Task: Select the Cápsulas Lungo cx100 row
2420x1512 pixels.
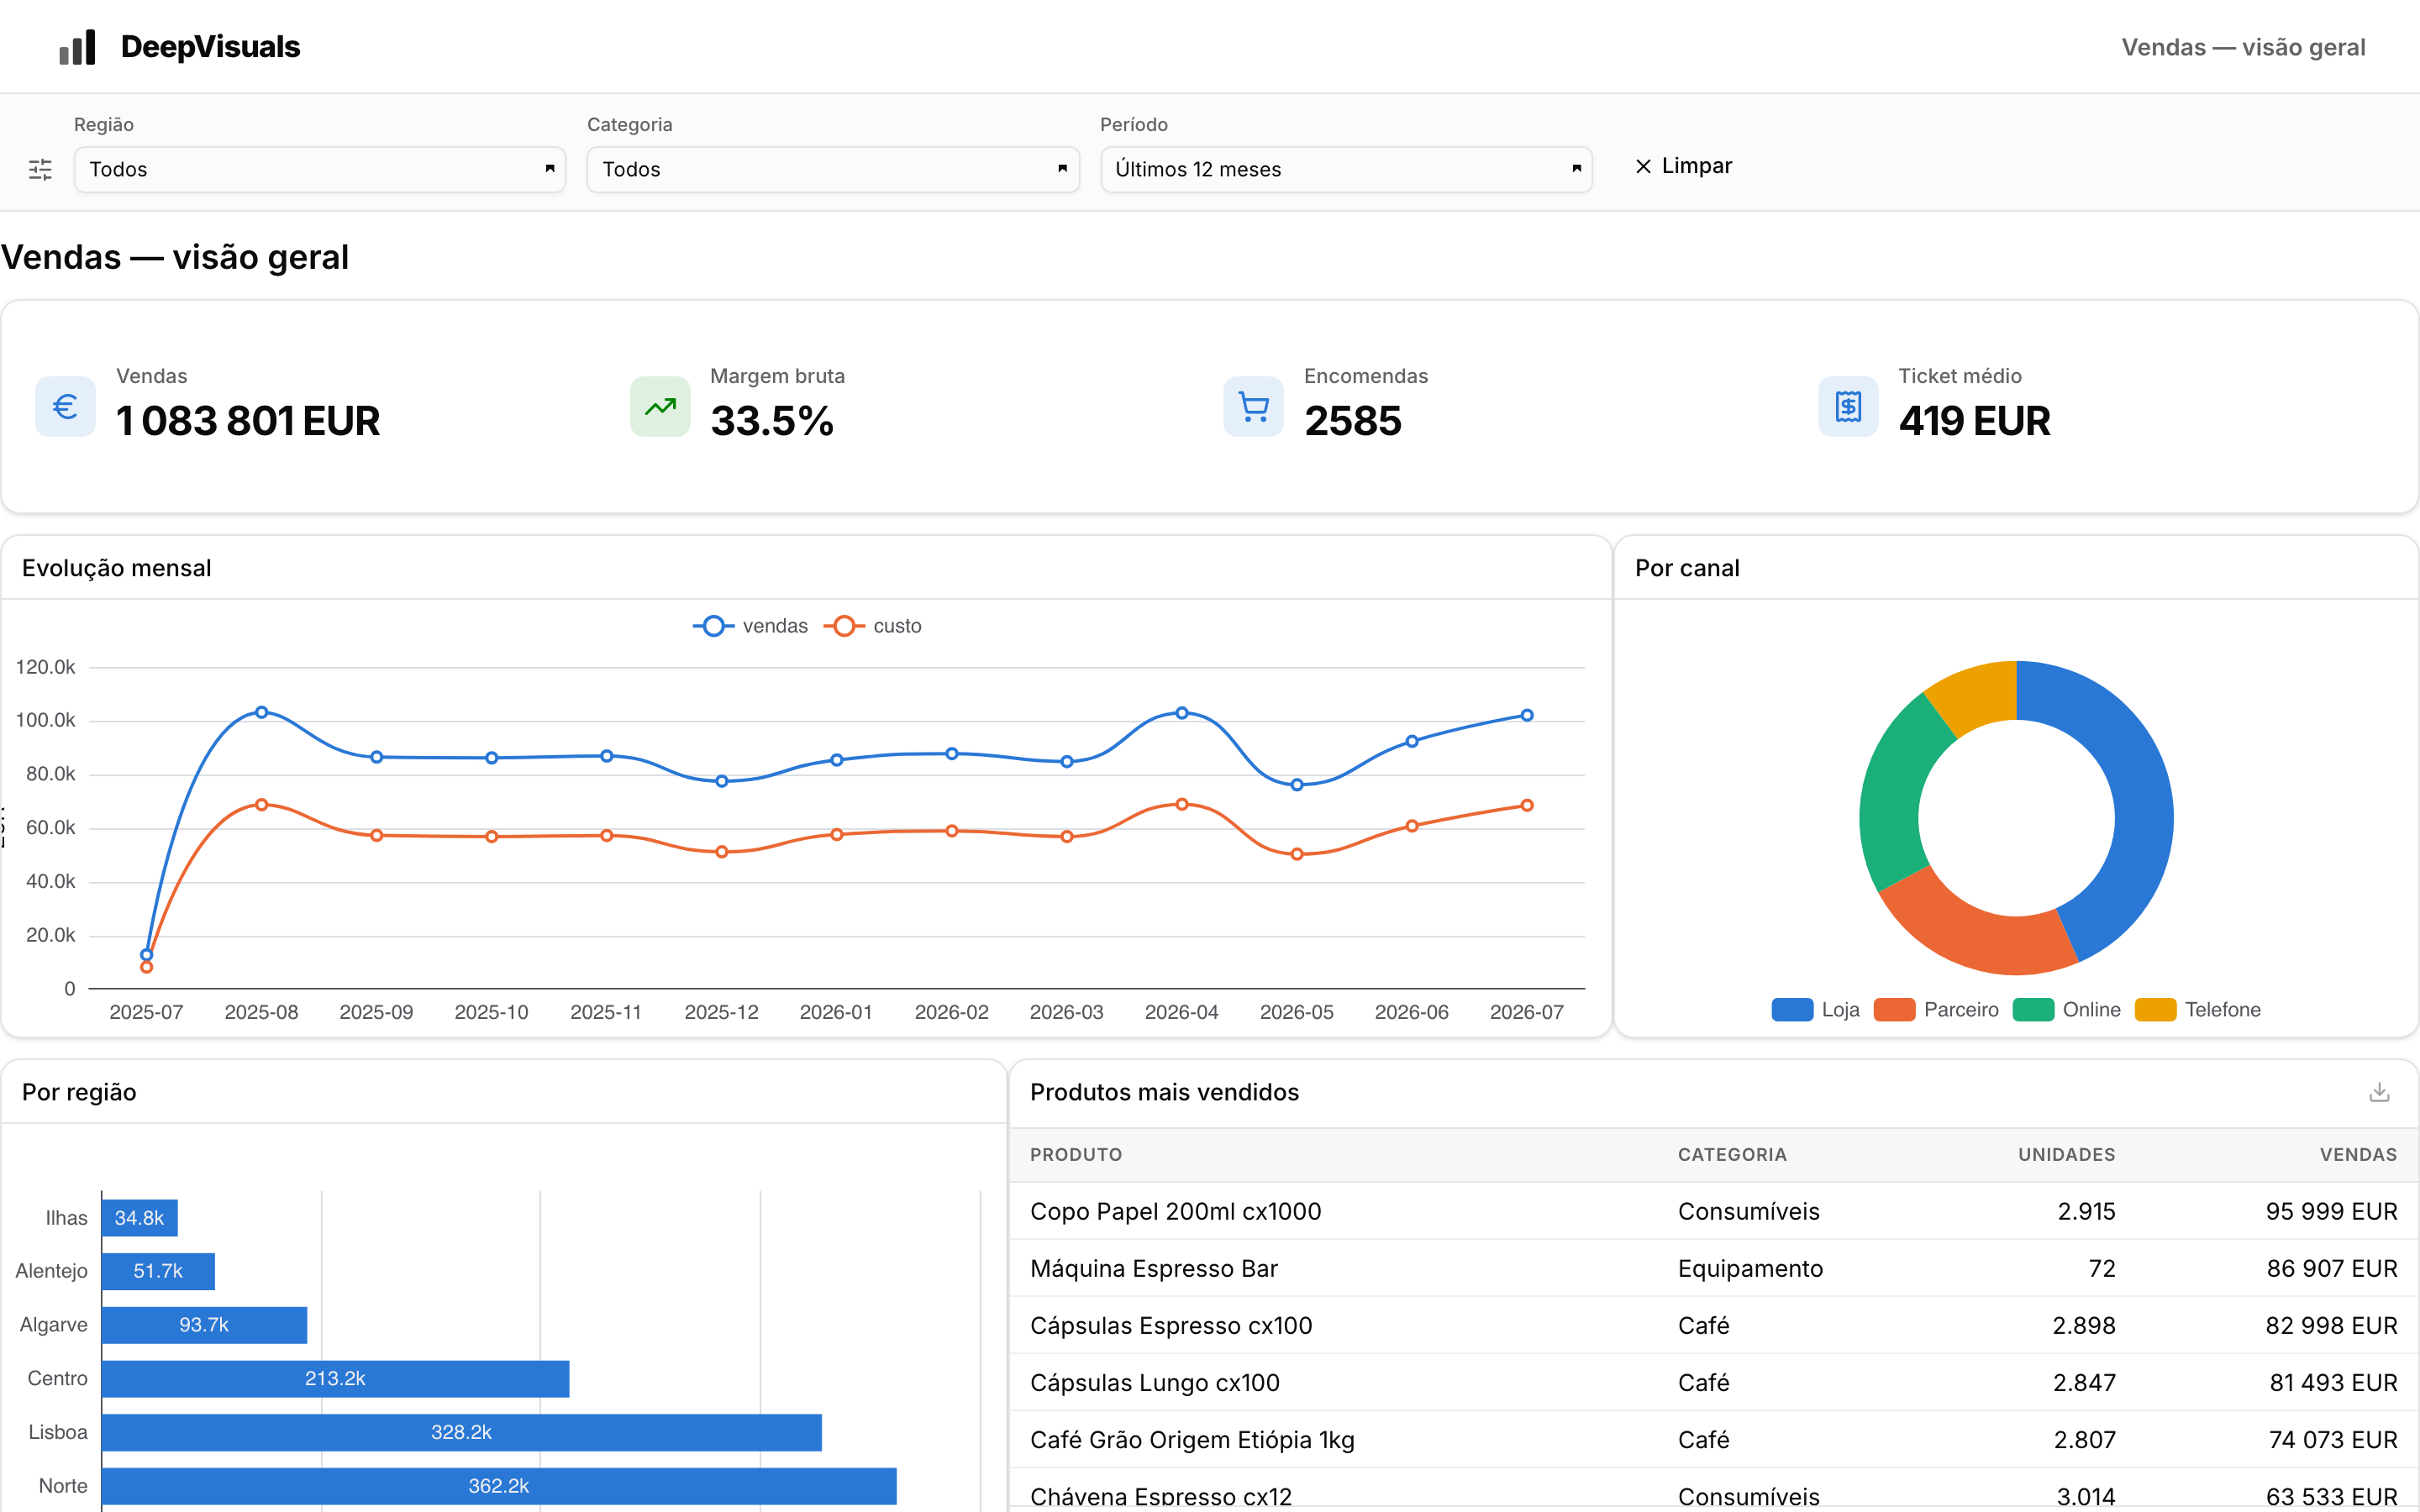Action: coord(1714,1382)
